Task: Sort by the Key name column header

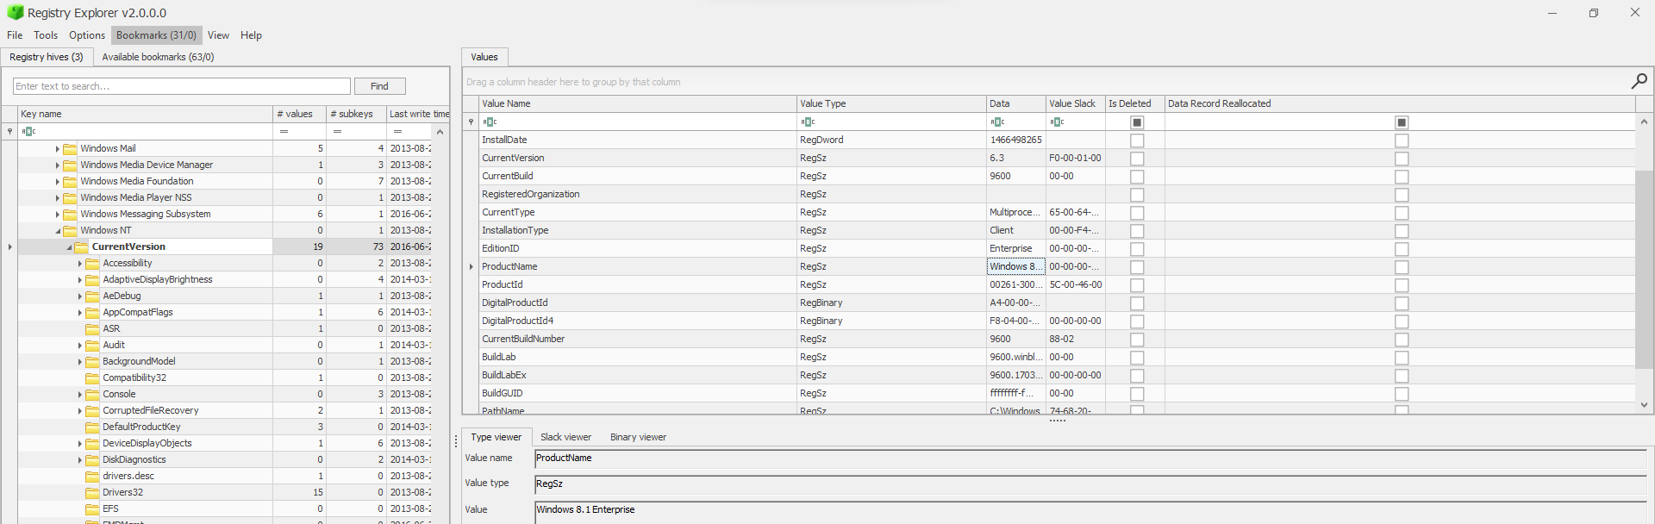Action: pyautogui.click(x=146, y=114)
